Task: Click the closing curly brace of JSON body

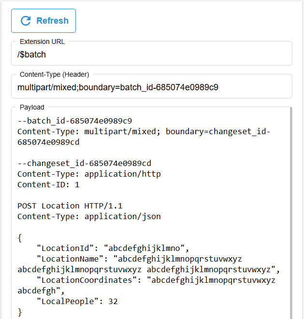Action: pyautogui.click(x=20, y=312)
